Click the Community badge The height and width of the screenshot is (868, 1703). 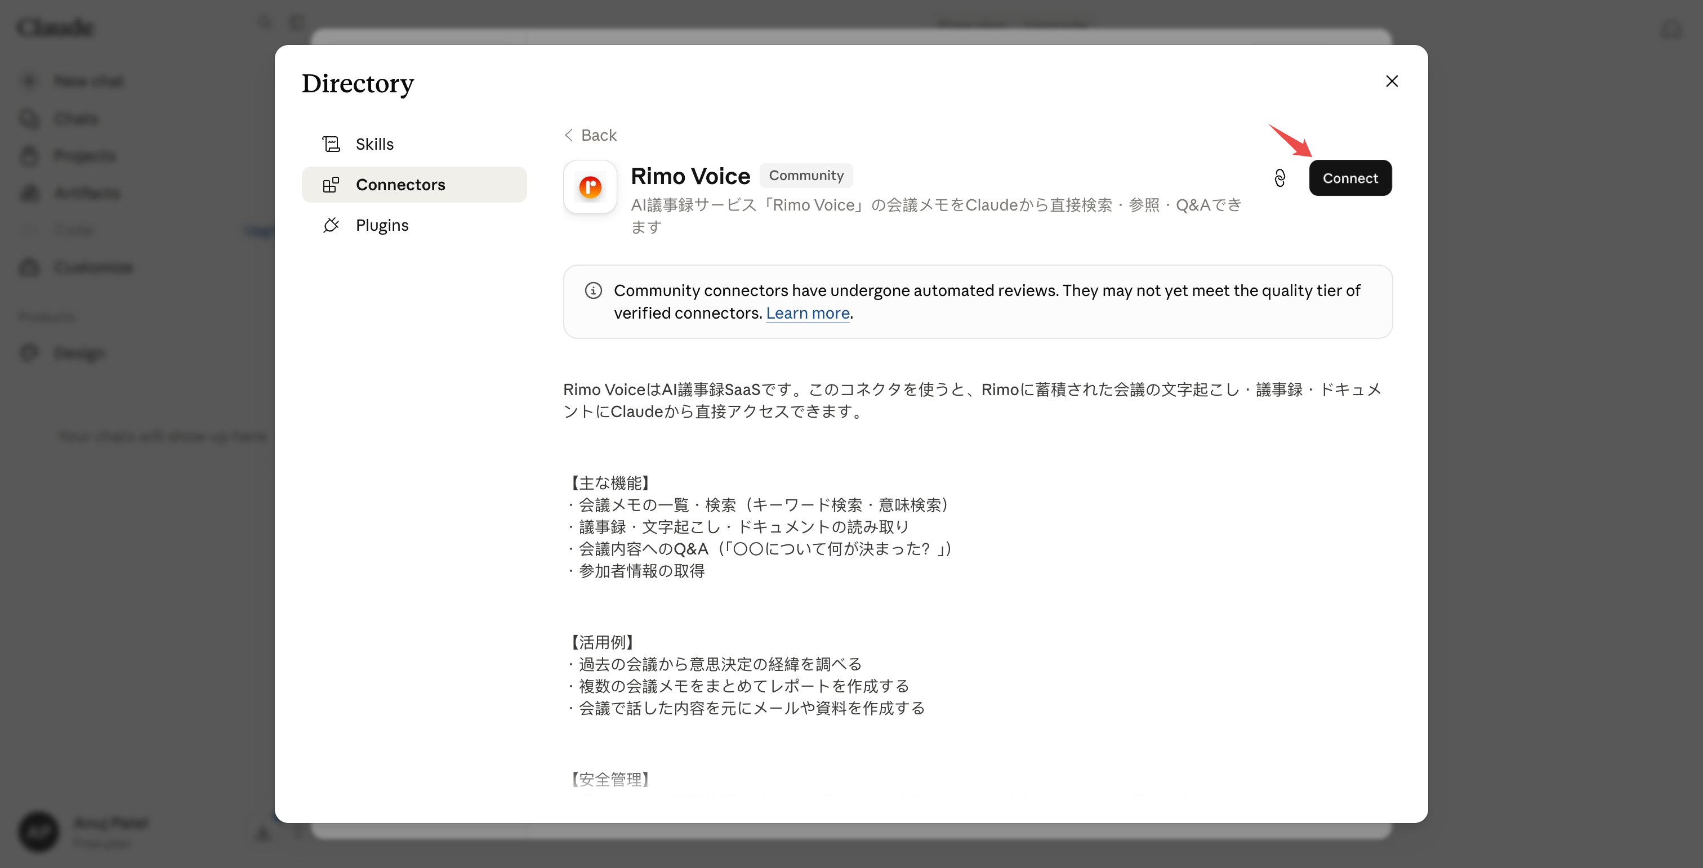(806, 175)
